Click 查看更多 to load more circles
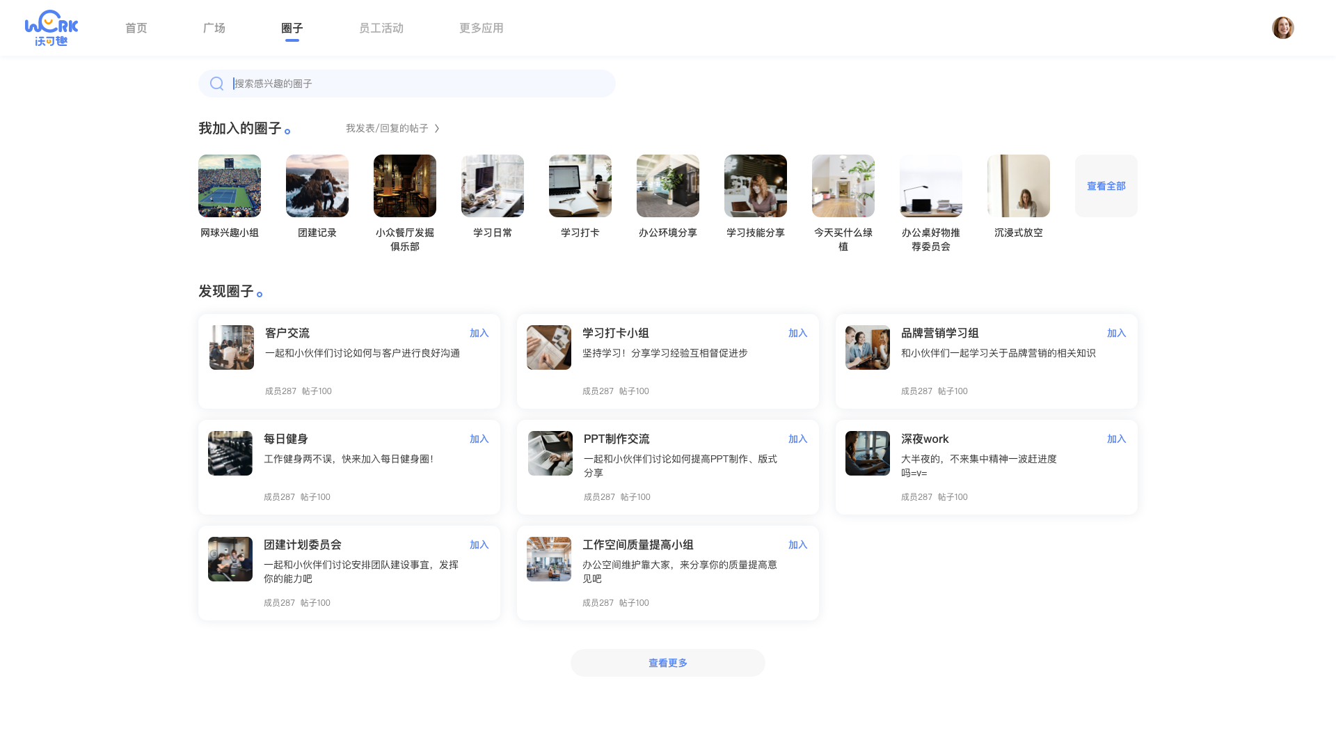The width and height of the screenshot is (1336, 752). (667, 662)
